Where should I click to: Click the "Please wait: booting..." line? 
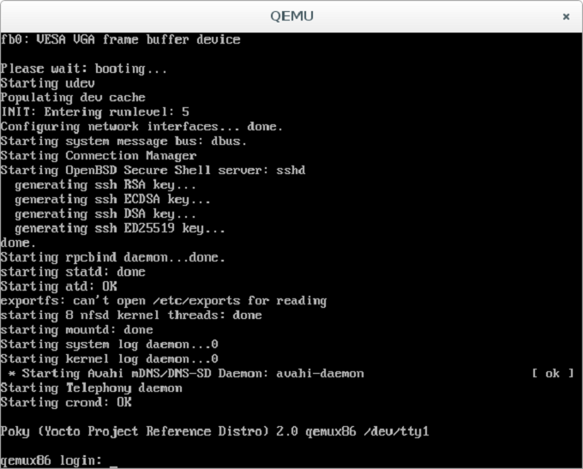pyautogui.click(x=84, y=69)
